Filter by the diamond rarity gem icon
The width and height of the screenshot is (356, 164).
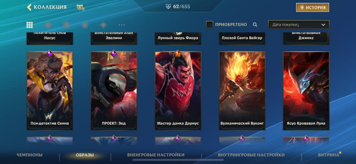point(103,25)
